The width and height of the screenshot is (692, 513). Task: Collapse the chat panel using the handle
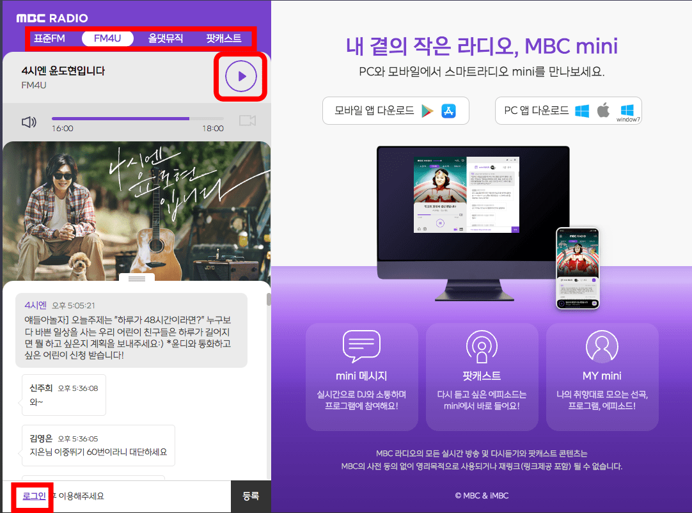click(x=137, y=279)
